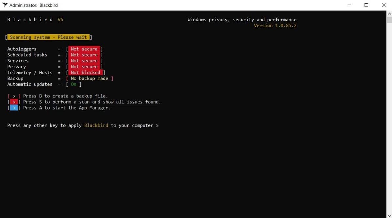The width and height of the screenshot is (392, 218).
Task: Click the 'No backup made' status next to Backup
Action: click(90, 78)
